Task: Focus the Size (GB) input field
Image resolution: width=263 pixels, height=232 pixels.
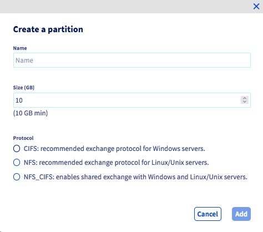Action: [x=132, y=100]
